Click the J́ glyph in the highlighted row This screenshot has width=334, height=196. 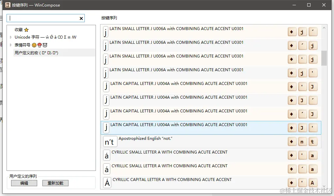(106, 128)
